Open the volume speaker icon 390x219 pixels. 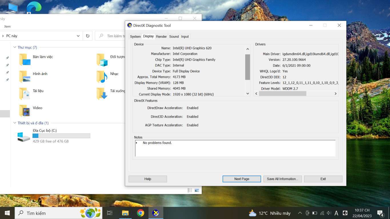tap(329, 213)
